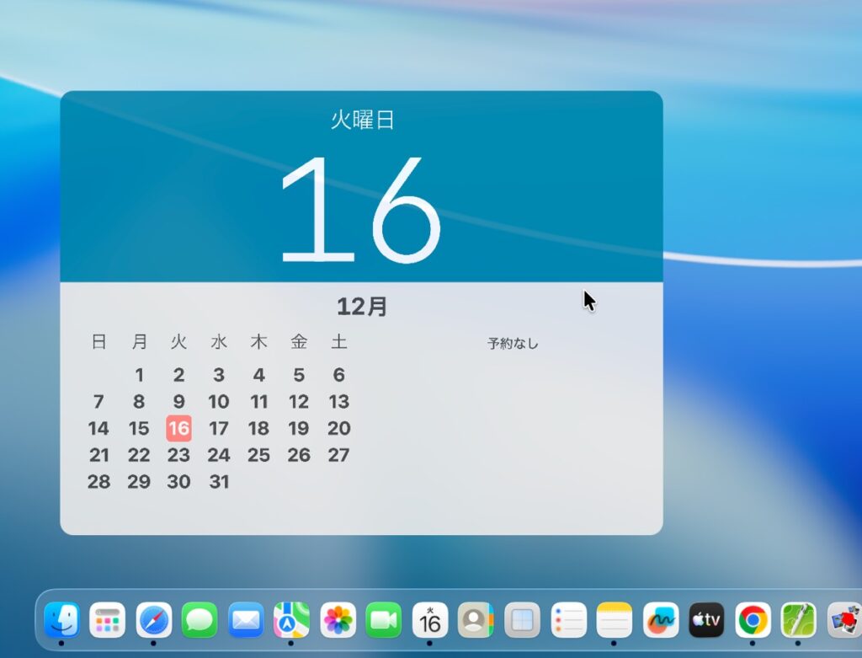
Task: Open the Calendar app in Dock
Action: (x=429, y=621)
